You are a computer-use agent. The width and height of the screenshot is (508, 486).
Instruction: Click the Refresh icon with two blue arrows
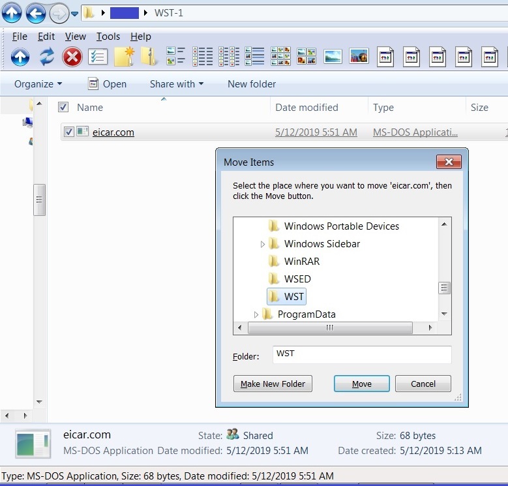(47, 57)
